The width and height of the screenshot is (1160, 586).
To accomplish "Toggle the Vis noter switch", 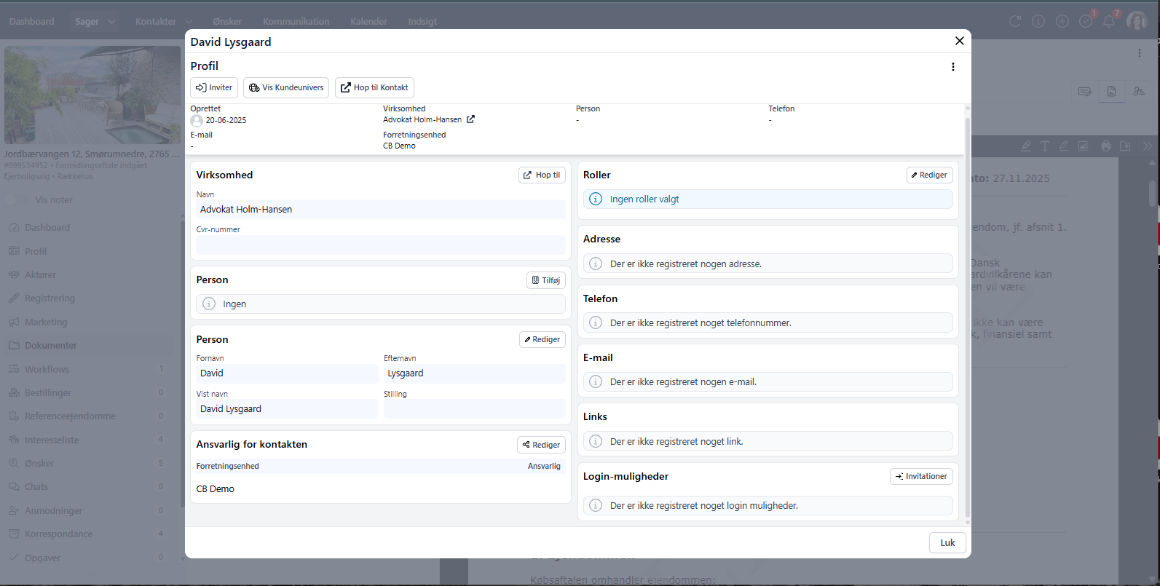I will (17, 200).
